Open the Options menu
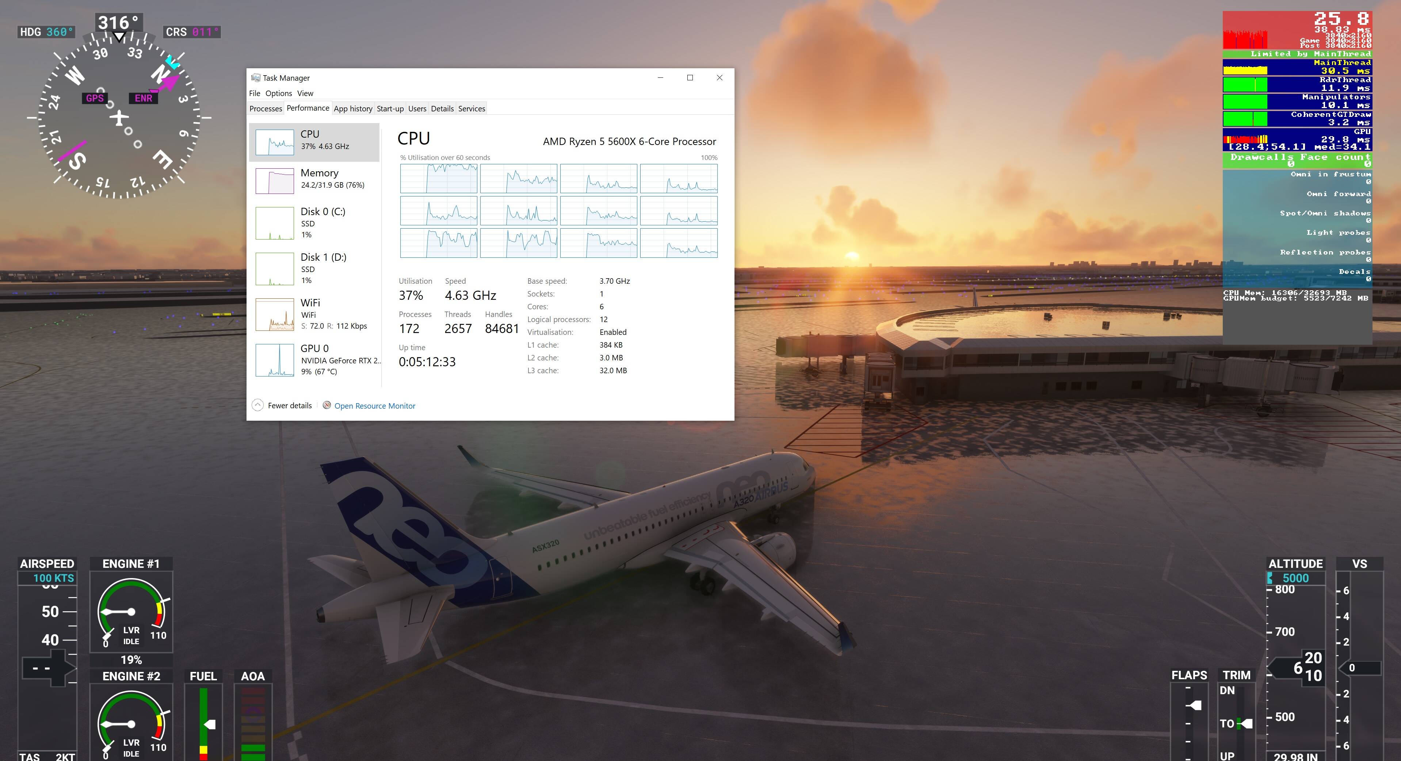Viewport: 1401px width, 761px height. pos(278,93)
